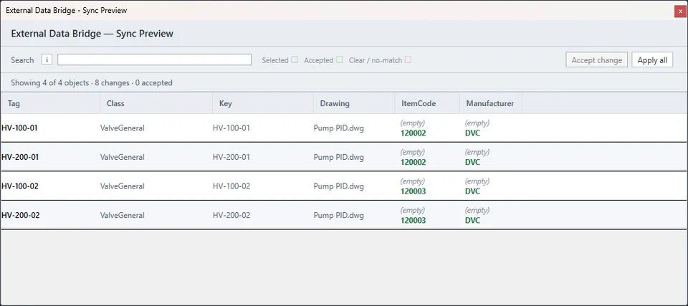This screenshot has width=688, height=306.
Task: Toggle the Clear / no-match checkbox
Action: point(408,59)
